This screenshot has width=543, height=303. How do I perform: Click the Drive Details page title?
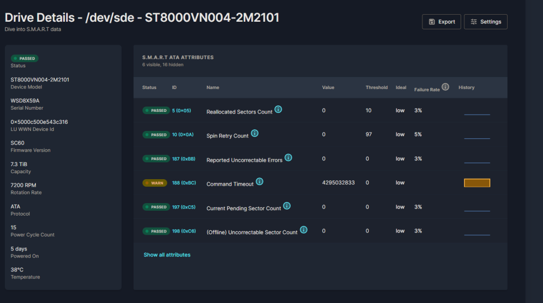click(142, 18)
